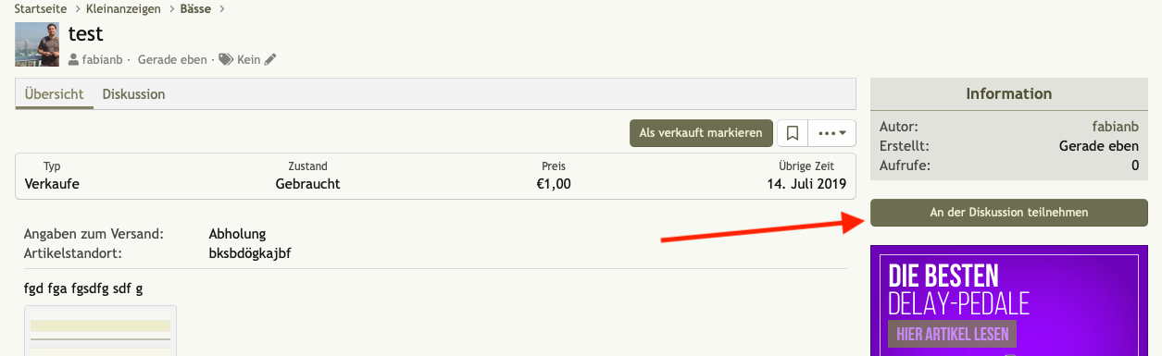Click the tag icon before Kein
The height and width of the screenshot is (356, 1162).
click(226, 59)
